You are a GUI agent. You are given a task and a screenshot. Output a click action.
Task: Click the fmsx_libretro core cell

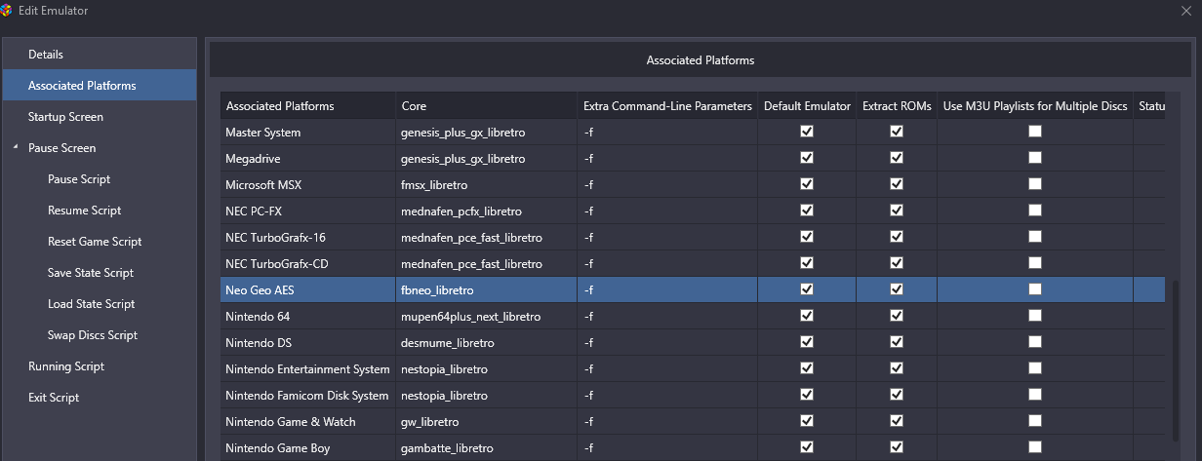pyautogui.click(x=486, y=185)
